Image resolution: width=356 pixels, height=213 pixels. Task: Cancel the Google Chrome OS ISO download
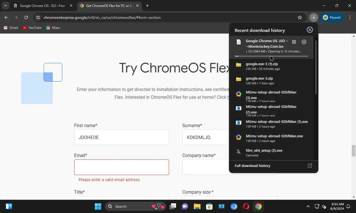304,42
